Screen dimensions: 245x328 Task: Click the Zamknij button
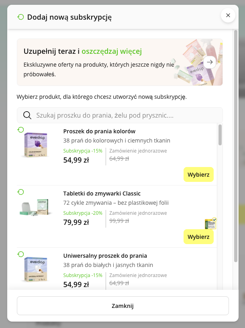123,306
